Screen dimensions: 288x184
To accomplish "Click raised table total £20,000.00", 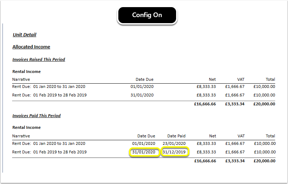I will [264, 104].
